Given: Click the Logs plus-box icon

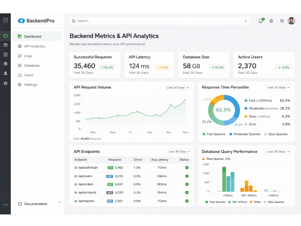Looking at the screenshot, I should (20, 56).
